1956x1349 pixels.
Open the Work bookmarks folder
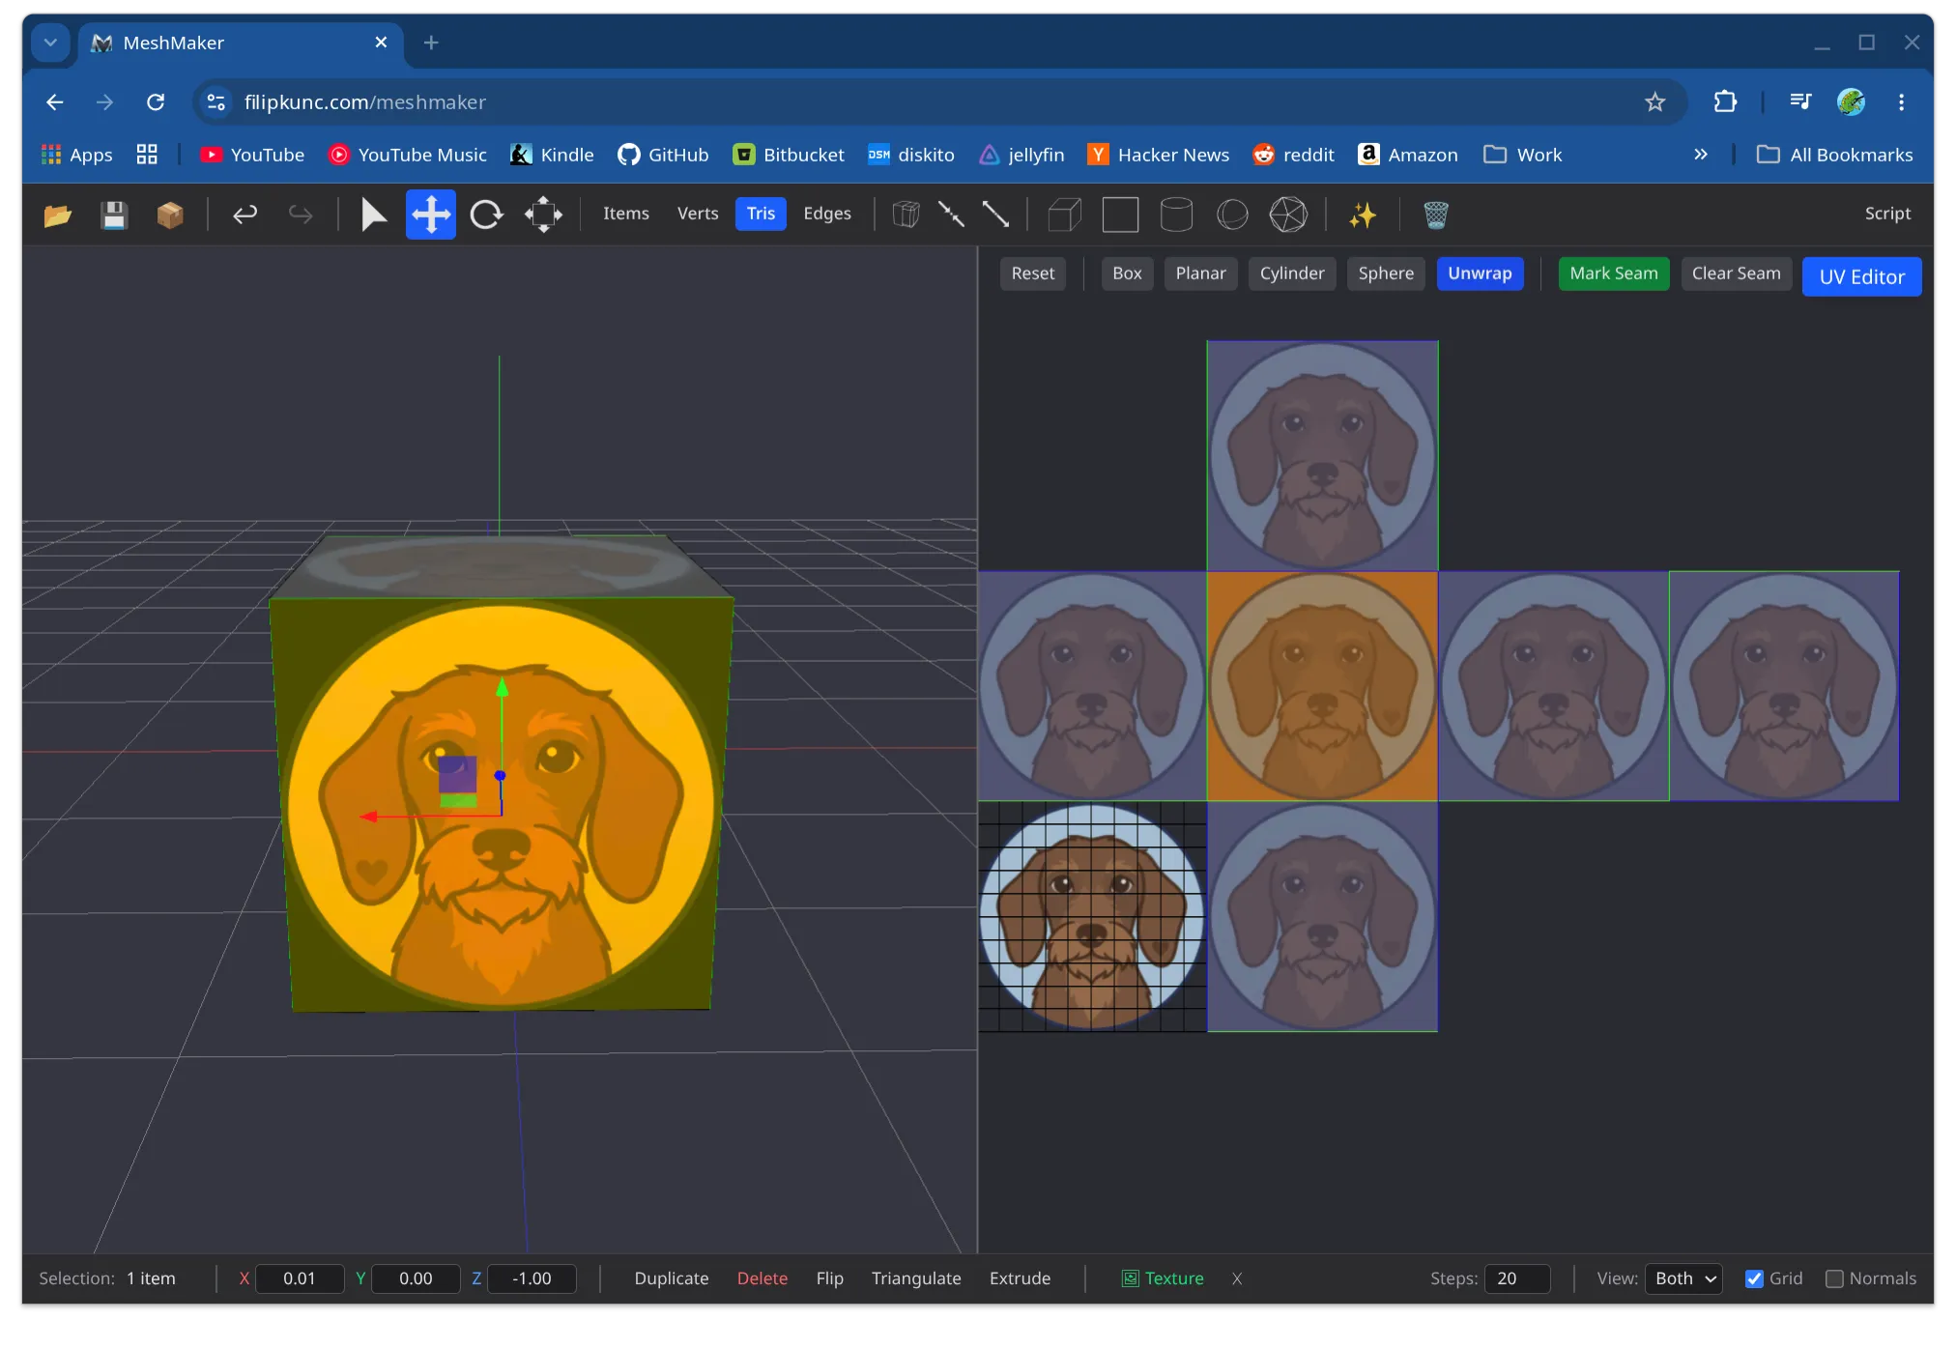tap(1523, 155)
